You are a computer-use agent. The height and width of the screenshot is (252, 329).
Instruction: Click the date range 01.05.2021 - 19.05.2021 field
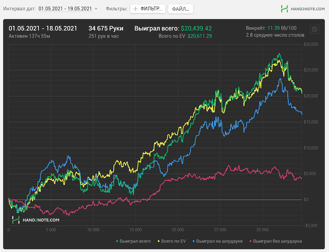[x=65, y=9]
